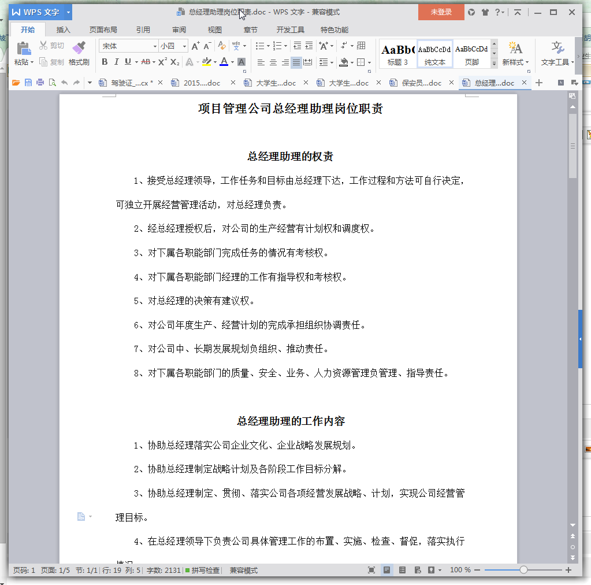591x585 pixels.
Task: Toggle Strikethrough AB formatting
Action: tap(146, 62)
